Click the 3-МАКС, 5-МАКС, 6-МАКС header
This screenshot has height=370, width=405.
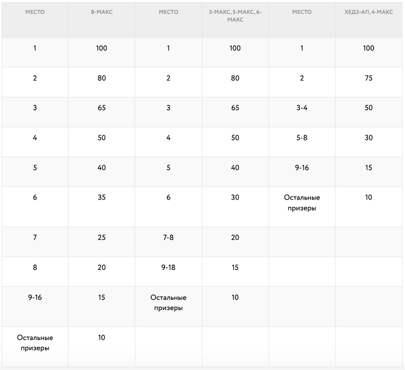coord(235,16)
